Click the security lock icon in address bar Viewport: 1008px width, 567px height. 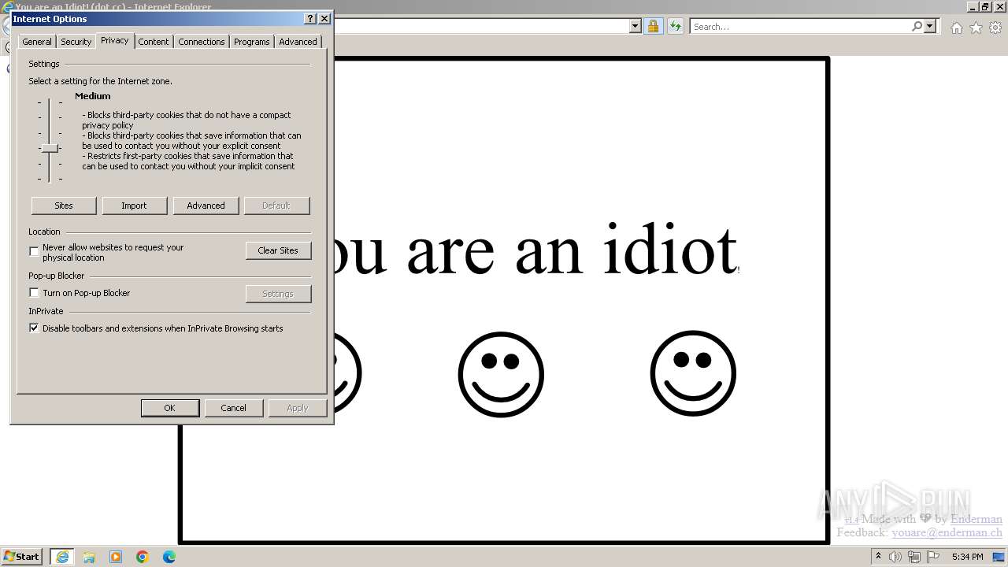653,26
